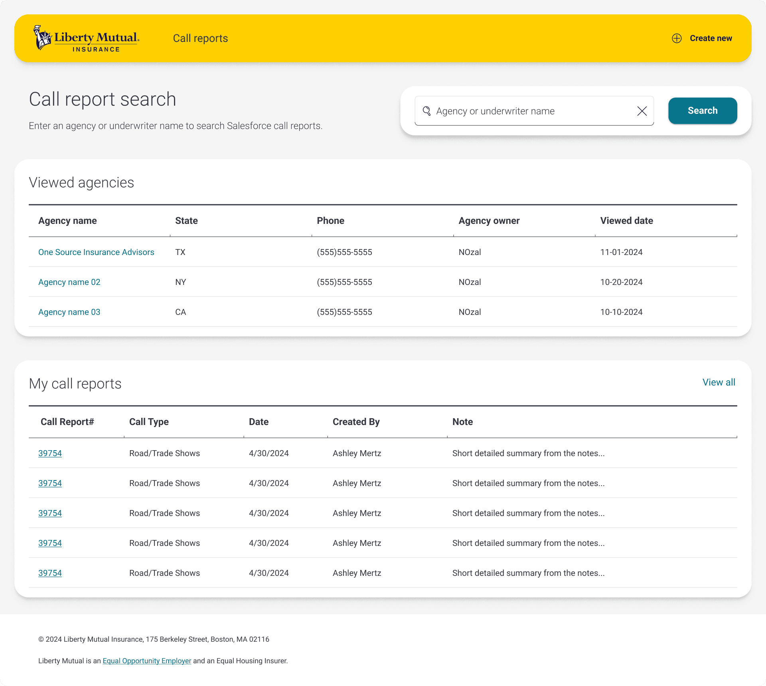Click the Call Type column header
766x686 pixels.
[x=149, y=422]
